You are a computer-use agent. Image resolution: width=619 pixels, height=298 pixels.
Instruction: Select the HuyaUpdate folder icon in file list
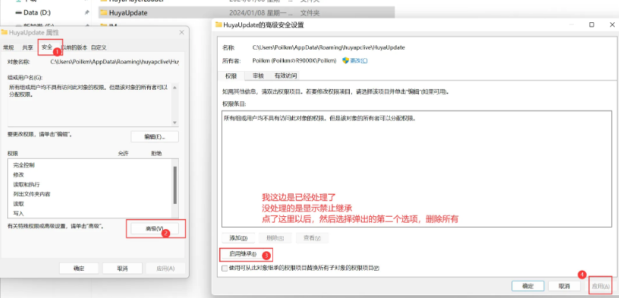(103, 12)
